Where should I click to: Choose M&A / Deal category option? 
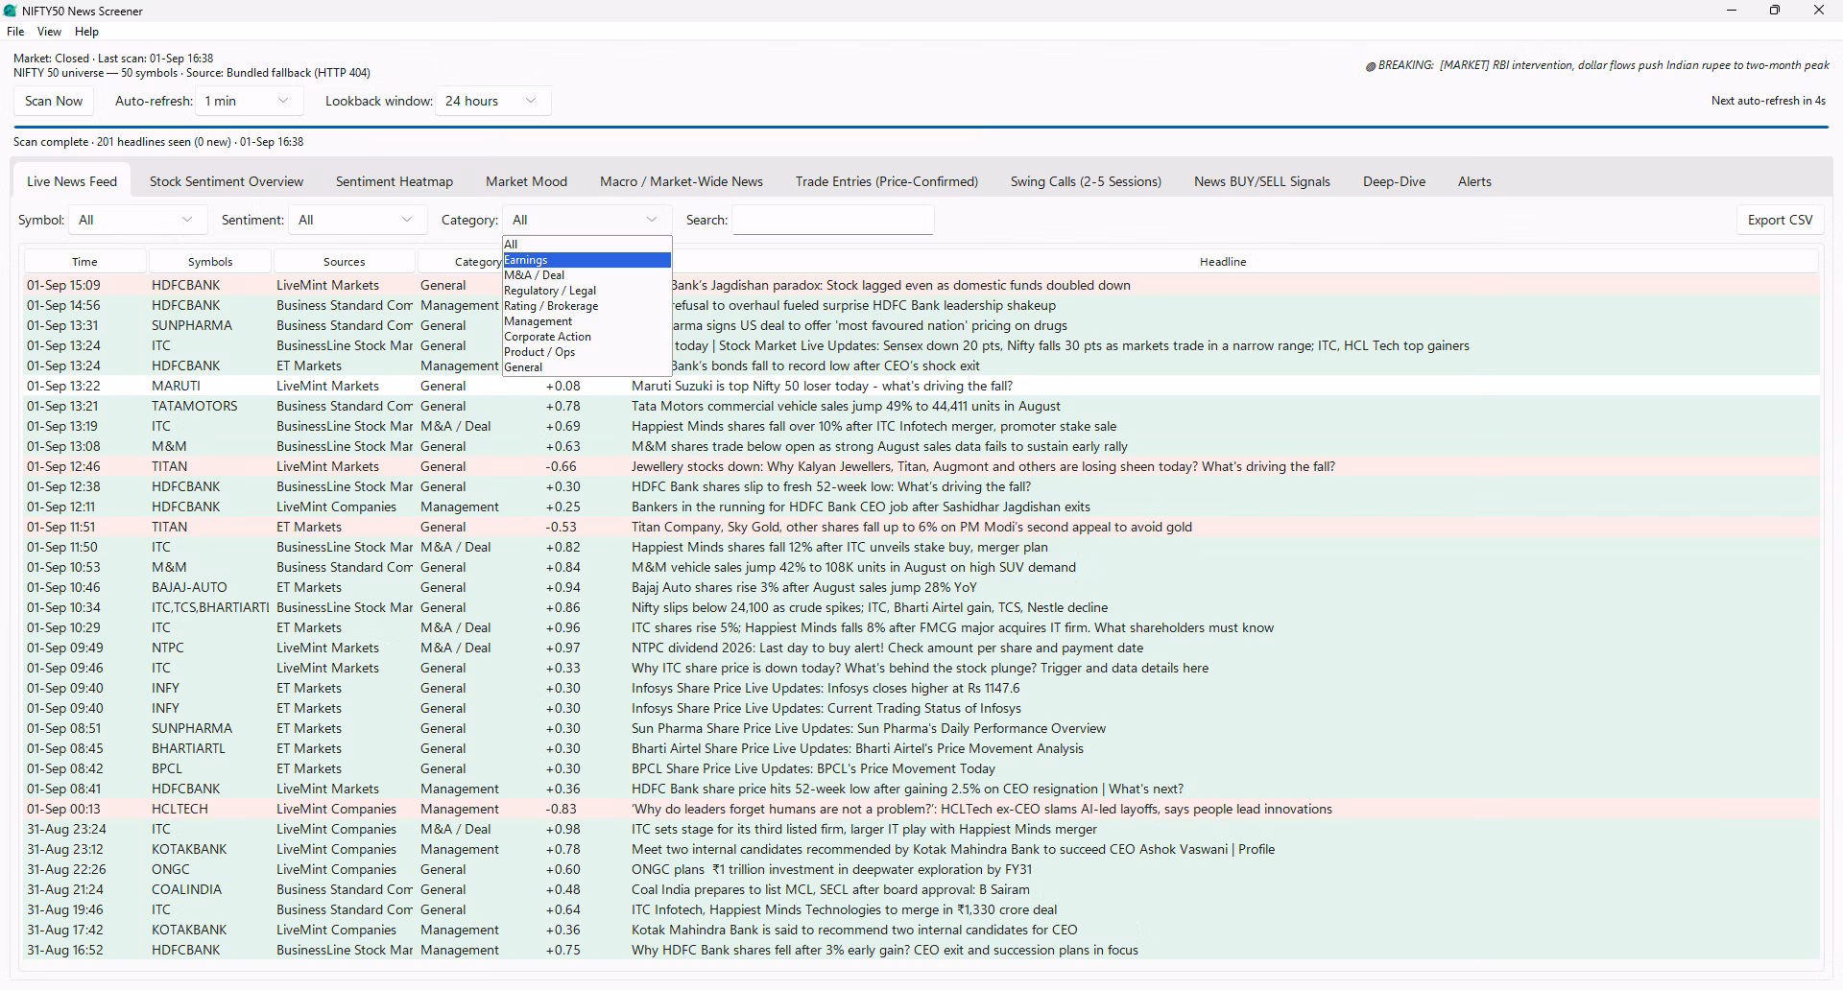[x=586, y=275]
